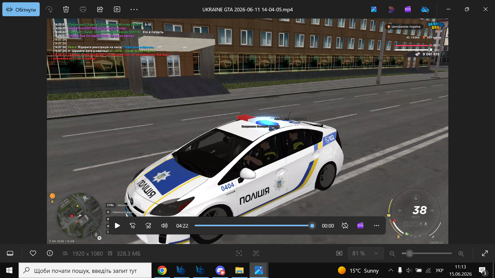495x278 pixels.
Task: Click the video progress seek bar
Action: coord(254,225)
